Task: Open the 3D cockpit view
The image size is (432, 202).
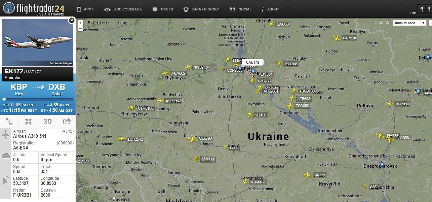Action: [x=47, y=122]
